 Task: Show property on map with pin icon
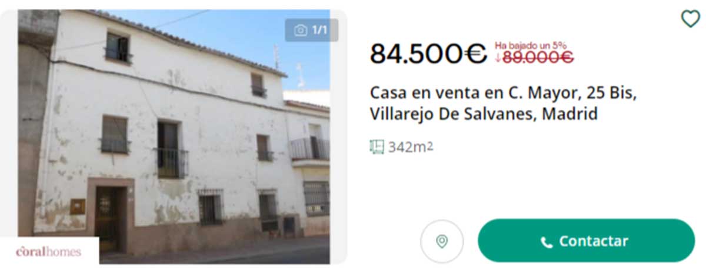[x=442, y=241]
